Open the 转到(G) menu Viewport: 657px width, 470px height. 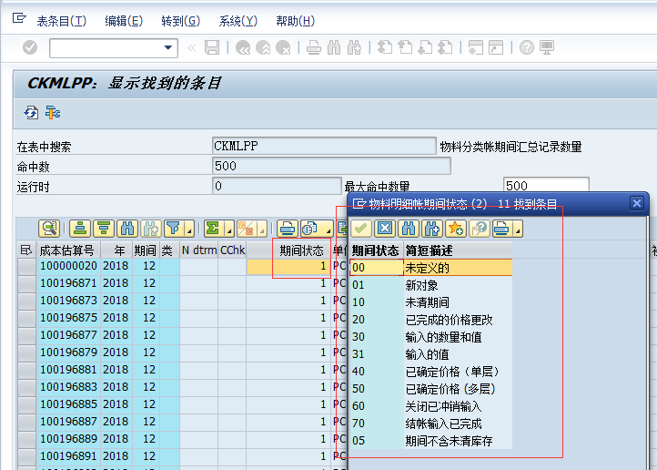(180, 21)
